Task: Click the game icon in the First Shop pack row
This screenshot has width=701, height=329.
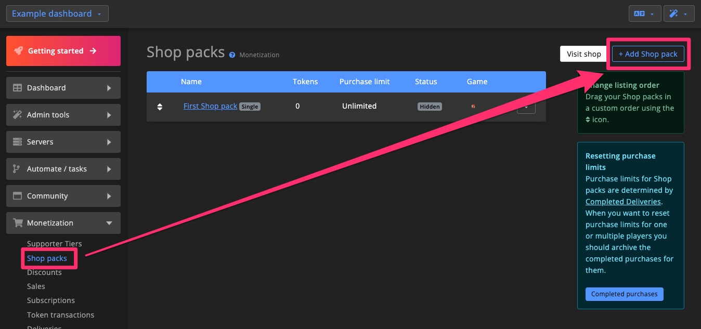Action: [473, 106]
